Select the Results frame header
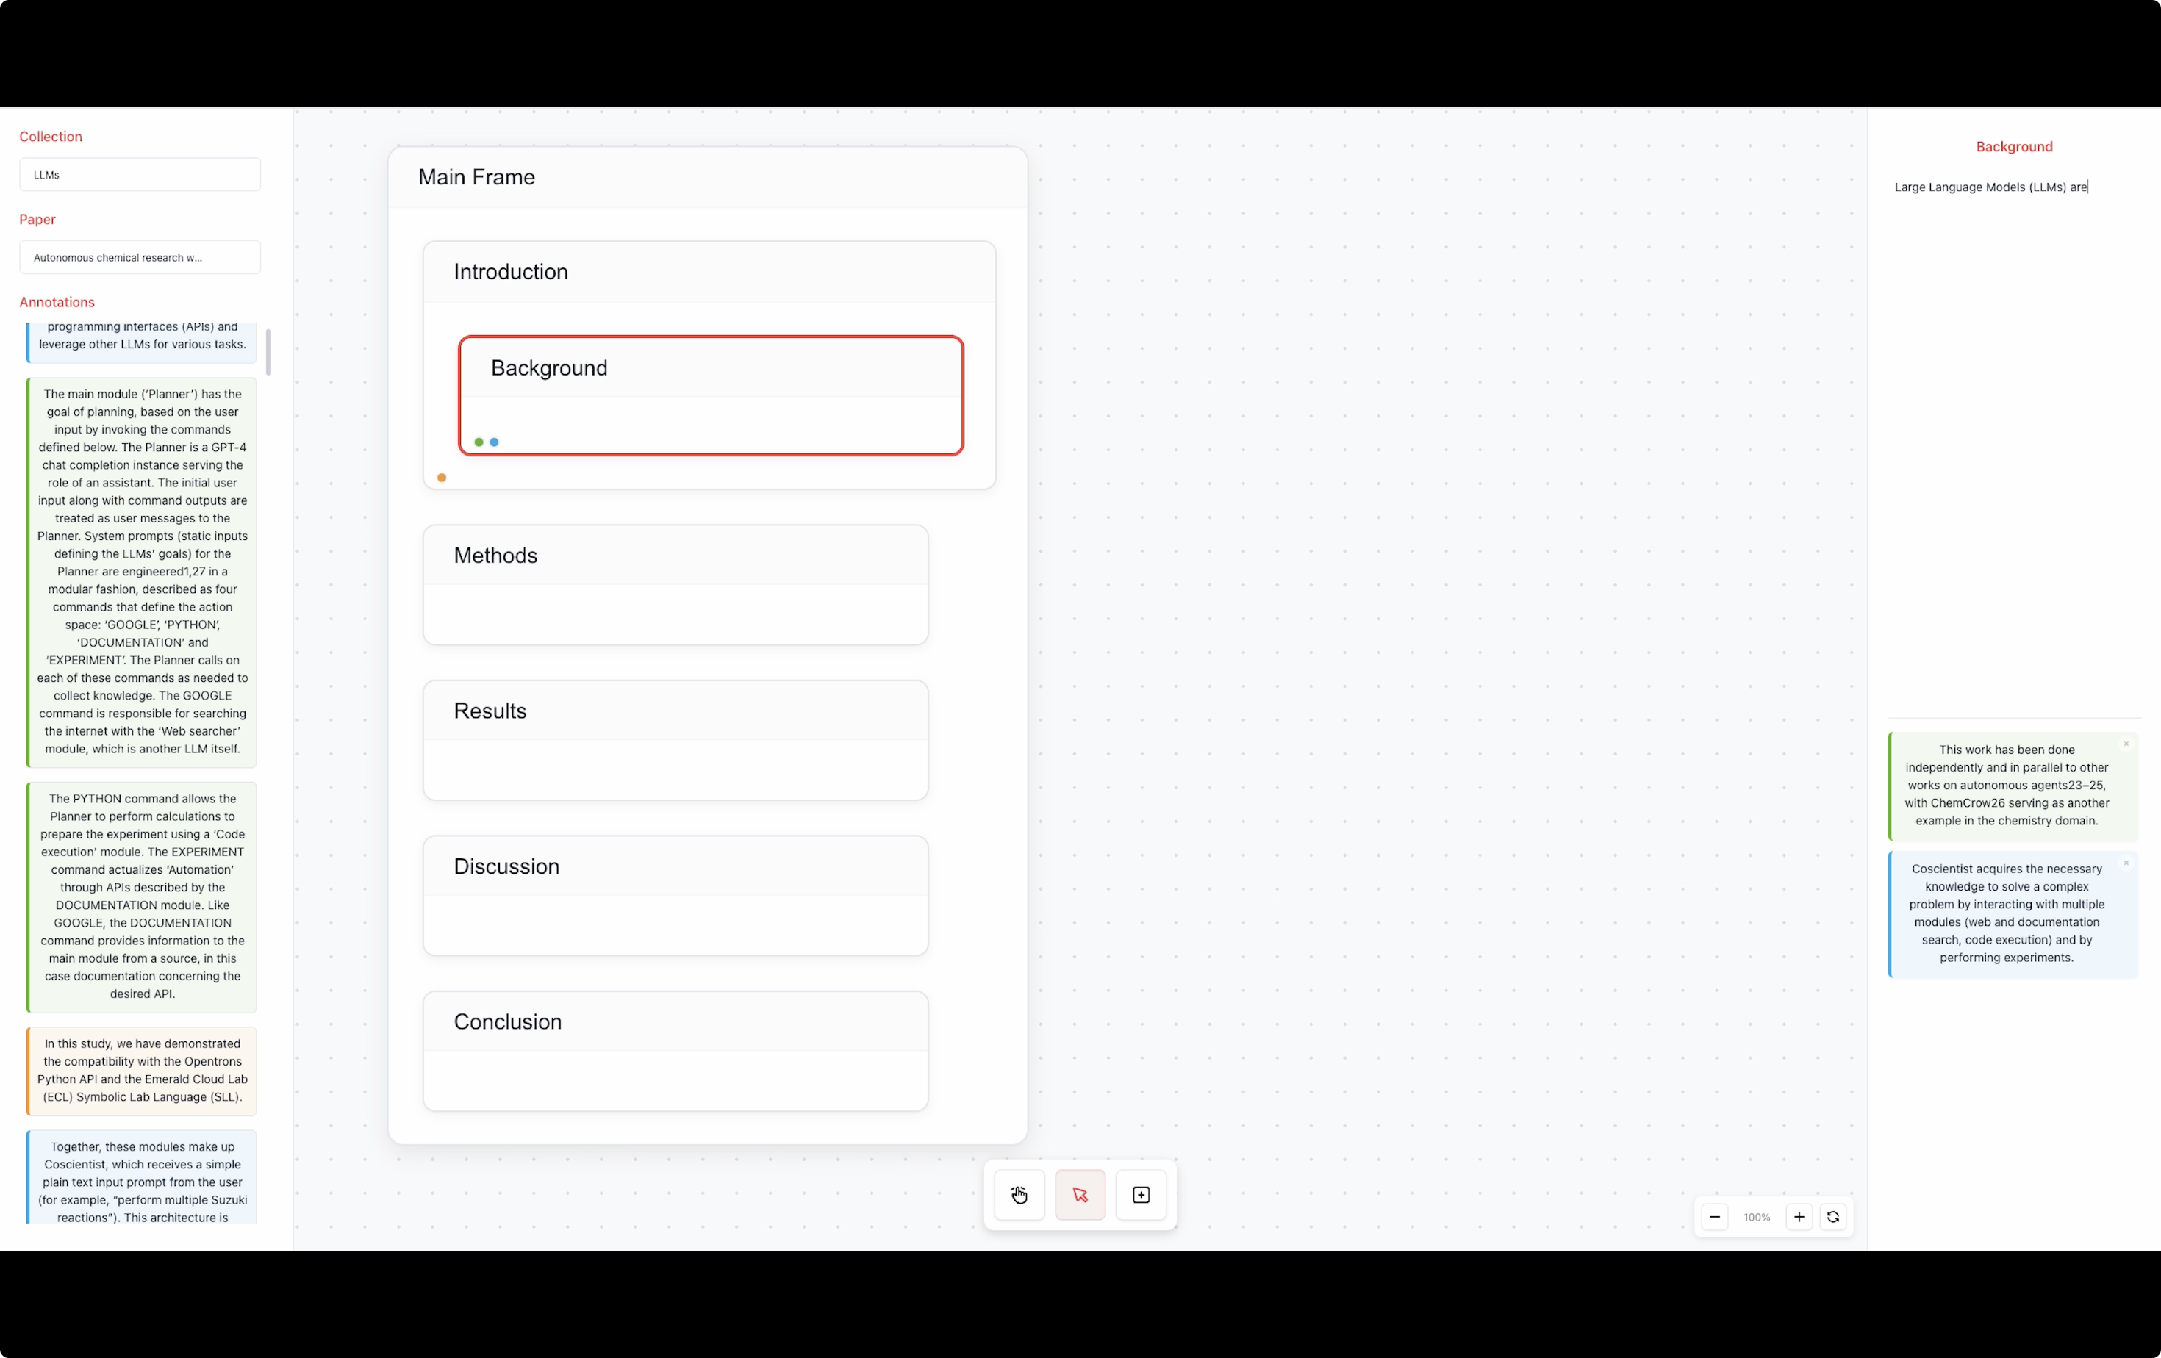The height and width of the screenshot is (1358, 2161). pyautogui.click(x=675, y=711)
